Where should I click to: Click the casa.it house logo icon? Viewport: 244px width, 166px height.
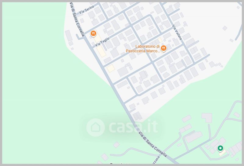(95, 127)
